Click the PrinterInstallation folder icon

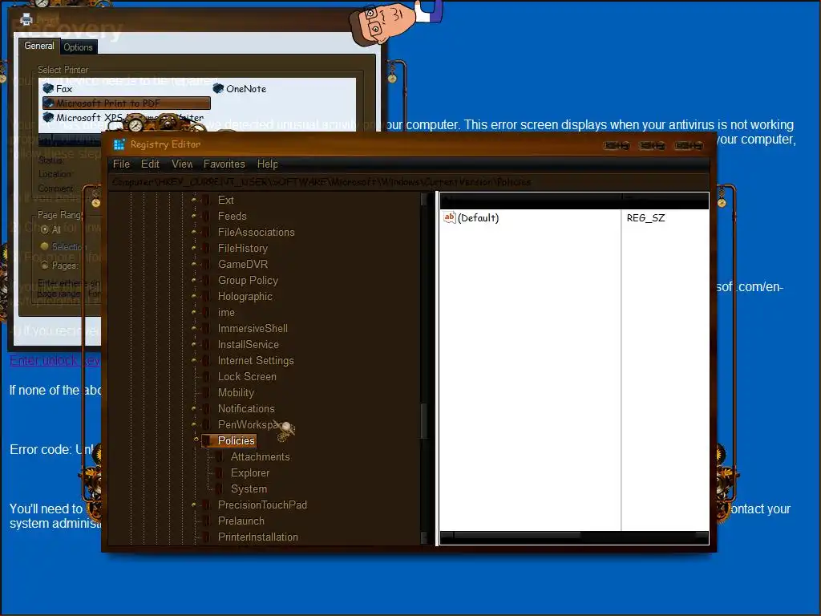tap(206, 537)
